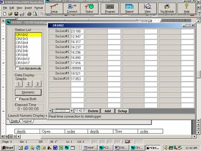Open the Word Format menu
This screenshot has width=201, height=151.
point(38,8)
